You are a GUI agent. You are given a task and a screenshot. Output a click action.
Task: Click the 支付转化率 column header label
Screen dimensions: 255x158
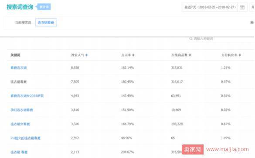[229, 55]
